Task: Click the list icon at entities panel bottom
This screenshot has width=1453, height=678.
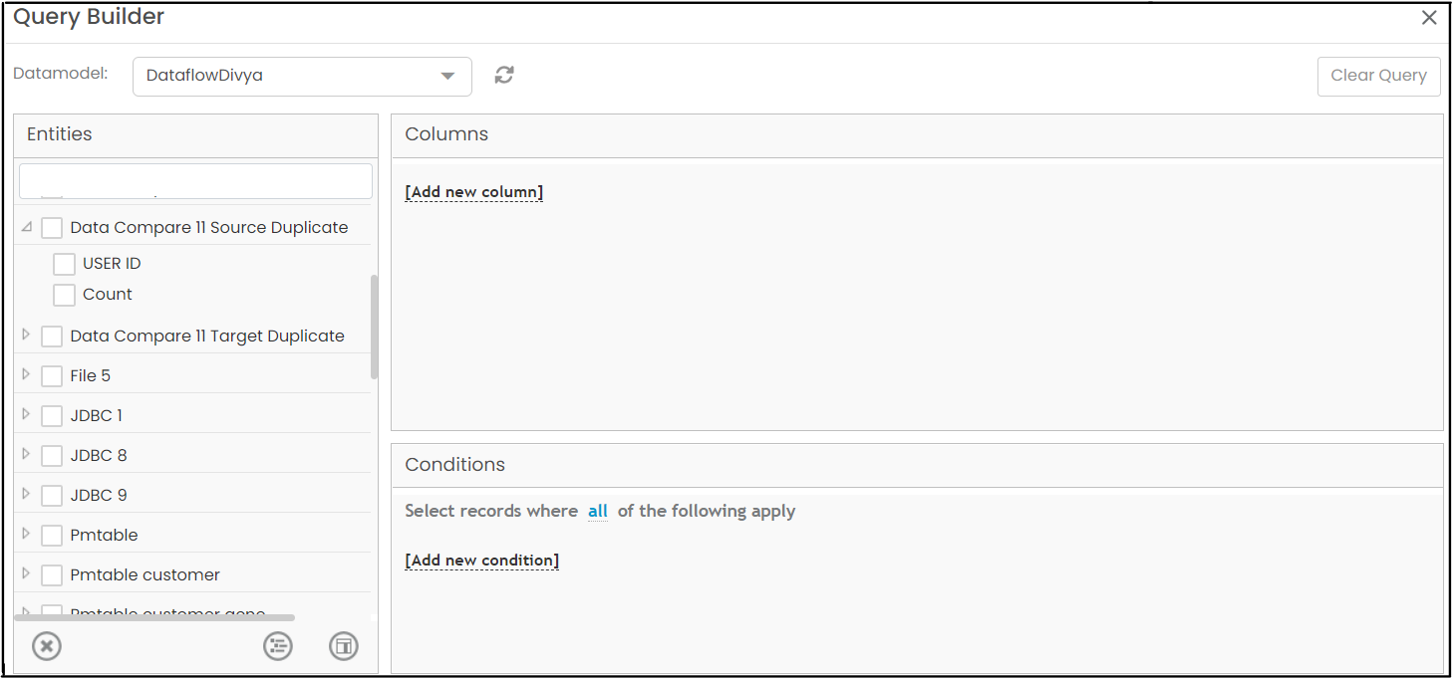Action: point(278,646)
